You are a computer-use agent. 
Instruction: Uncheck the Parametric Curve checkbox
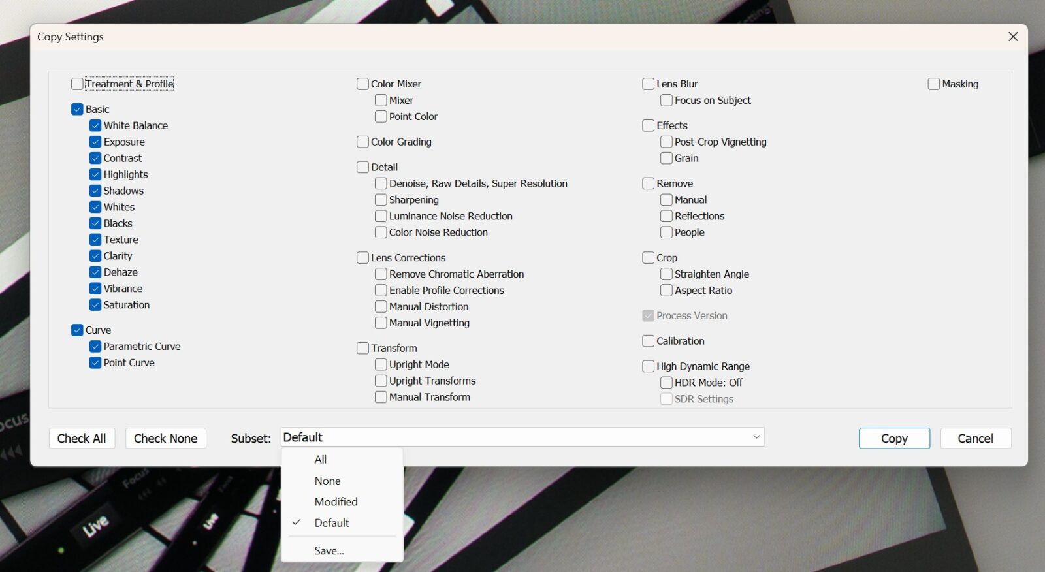(x=95, y=347)
